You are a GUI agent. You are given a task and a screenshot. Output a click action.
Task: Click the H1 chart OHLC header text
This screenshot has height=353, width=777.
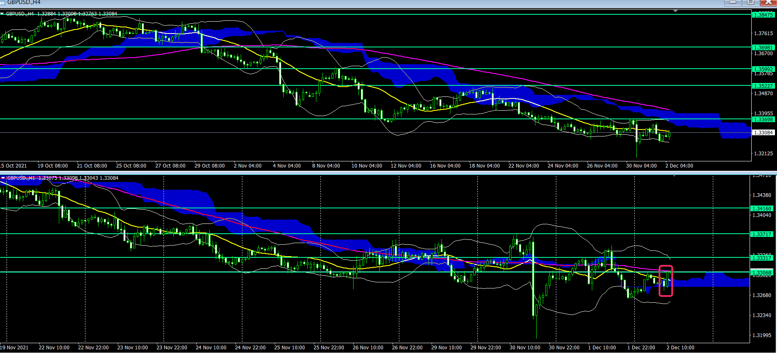(x=63, y=178)
